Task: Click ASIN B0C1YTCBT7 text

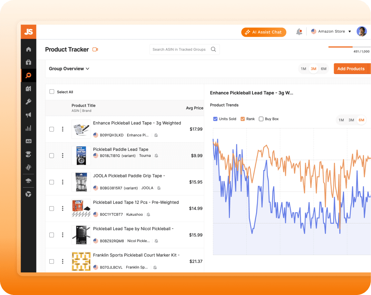Action: tap(111, 214)
